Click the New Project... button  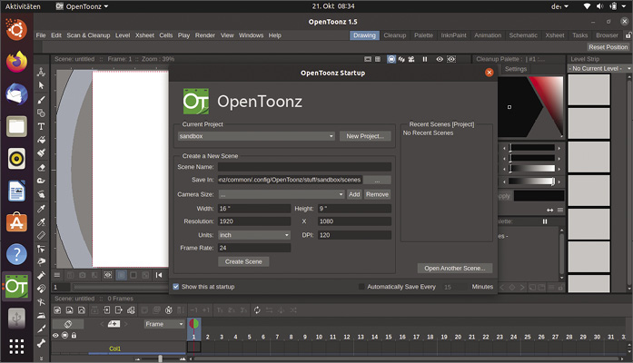(365, 136)
